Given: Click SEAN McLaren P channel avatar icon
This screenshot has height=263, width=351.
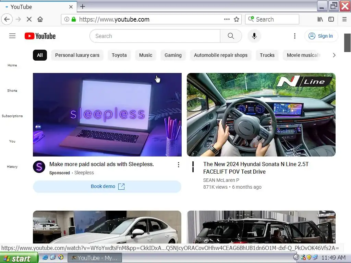Looking at the screenshot, I should [193, 167].
